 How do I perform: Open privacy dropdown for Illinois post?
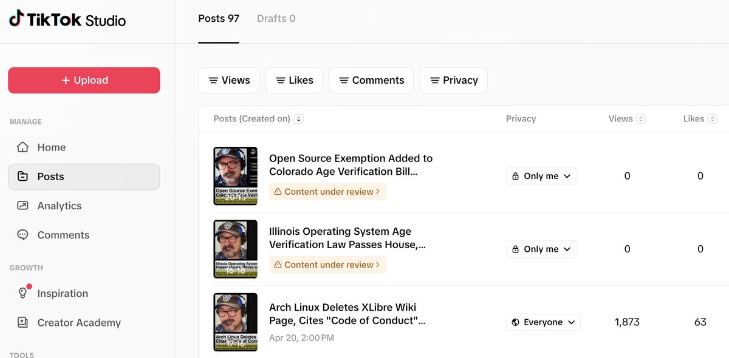click(541, 249)
